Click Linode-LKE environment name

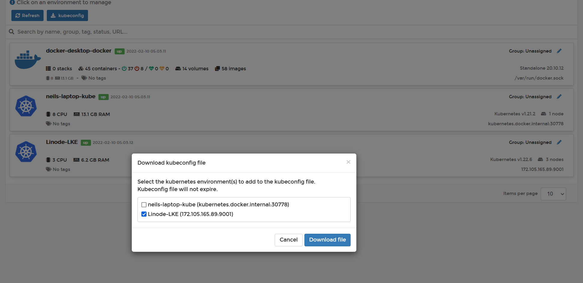tap(62, 142)
